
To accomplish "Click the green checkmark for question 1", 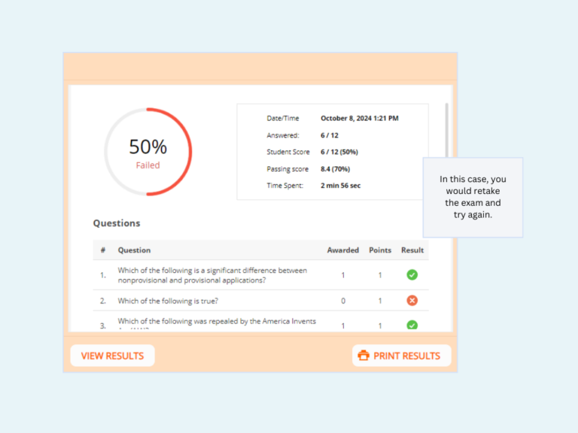I will pyautogui.click(x=412, y=275).
